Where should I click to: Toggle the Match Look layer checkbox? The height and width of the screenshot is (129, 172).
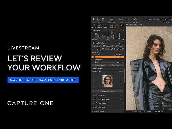click(x=94, y=57)
